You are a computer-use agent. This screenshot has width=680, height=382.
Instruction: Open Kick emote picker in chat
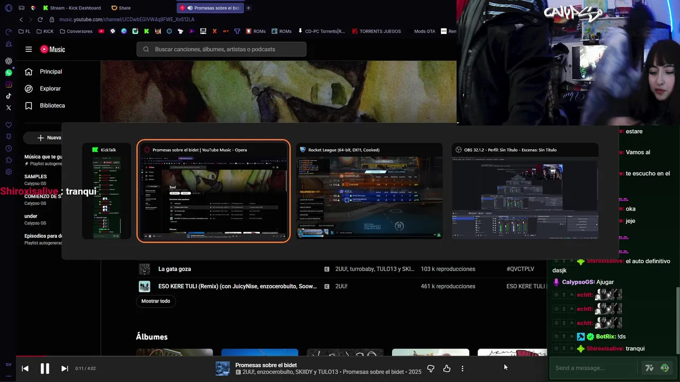665,368
